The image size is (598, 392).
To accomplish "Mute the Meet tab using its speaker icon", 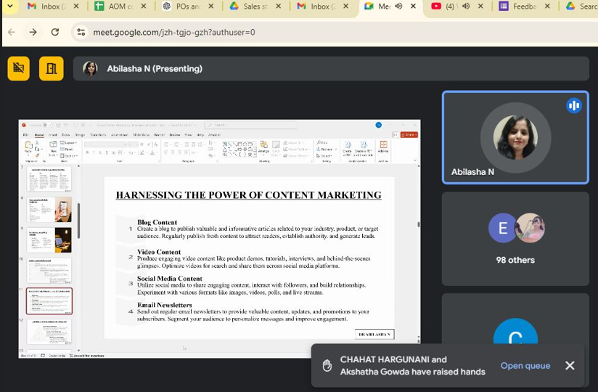I will 398,7.
